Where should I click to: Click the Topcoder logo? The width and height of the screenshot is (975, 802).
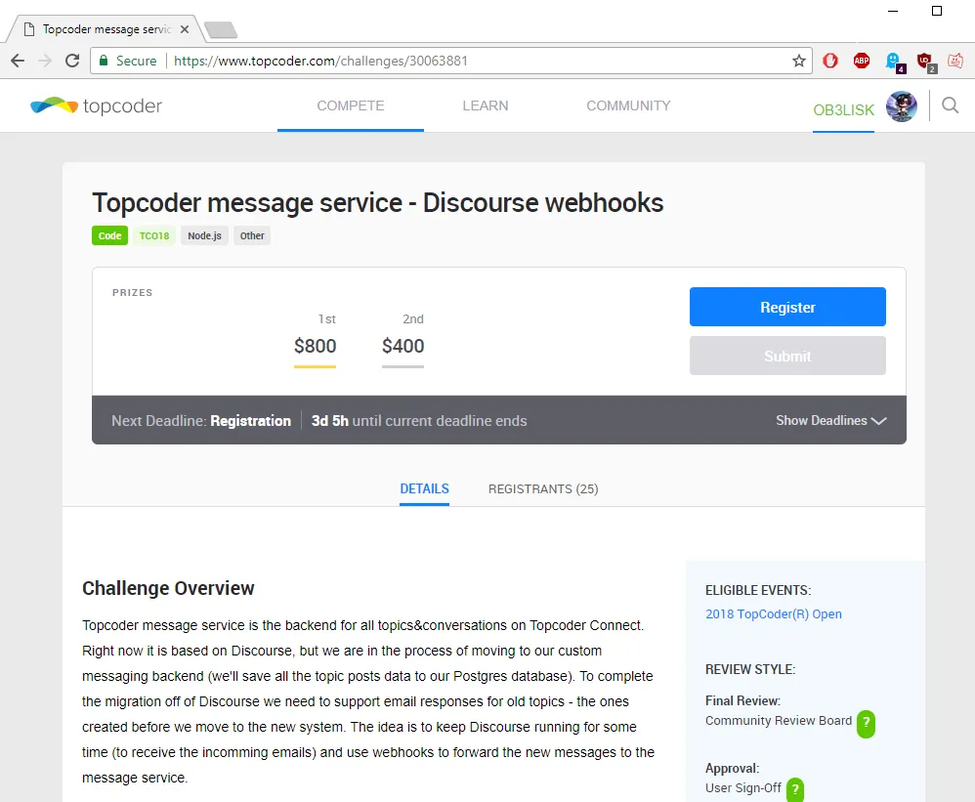pyautogui.click(x=97, y=106)
